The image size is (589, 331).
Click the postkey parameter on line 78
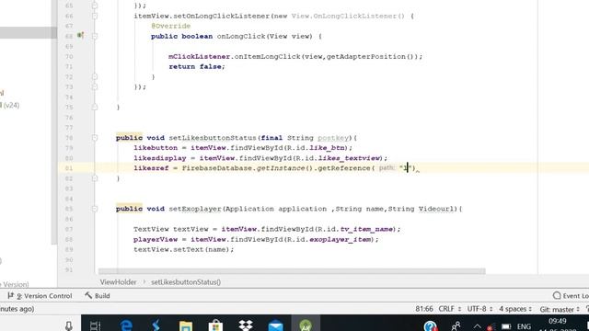point(333,138)
